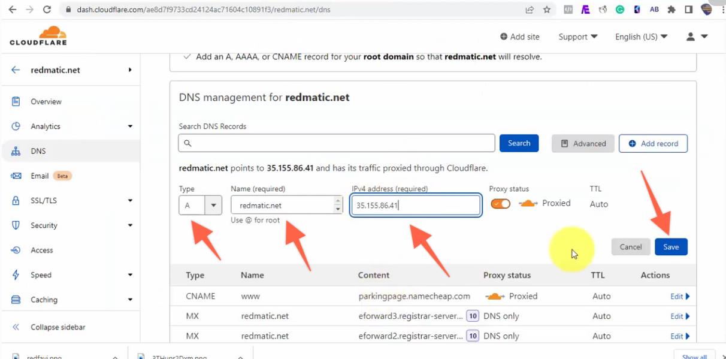The image size is (726, 359).
Task: Cancel the DNS record edit
Action: [x=631, y=247]
